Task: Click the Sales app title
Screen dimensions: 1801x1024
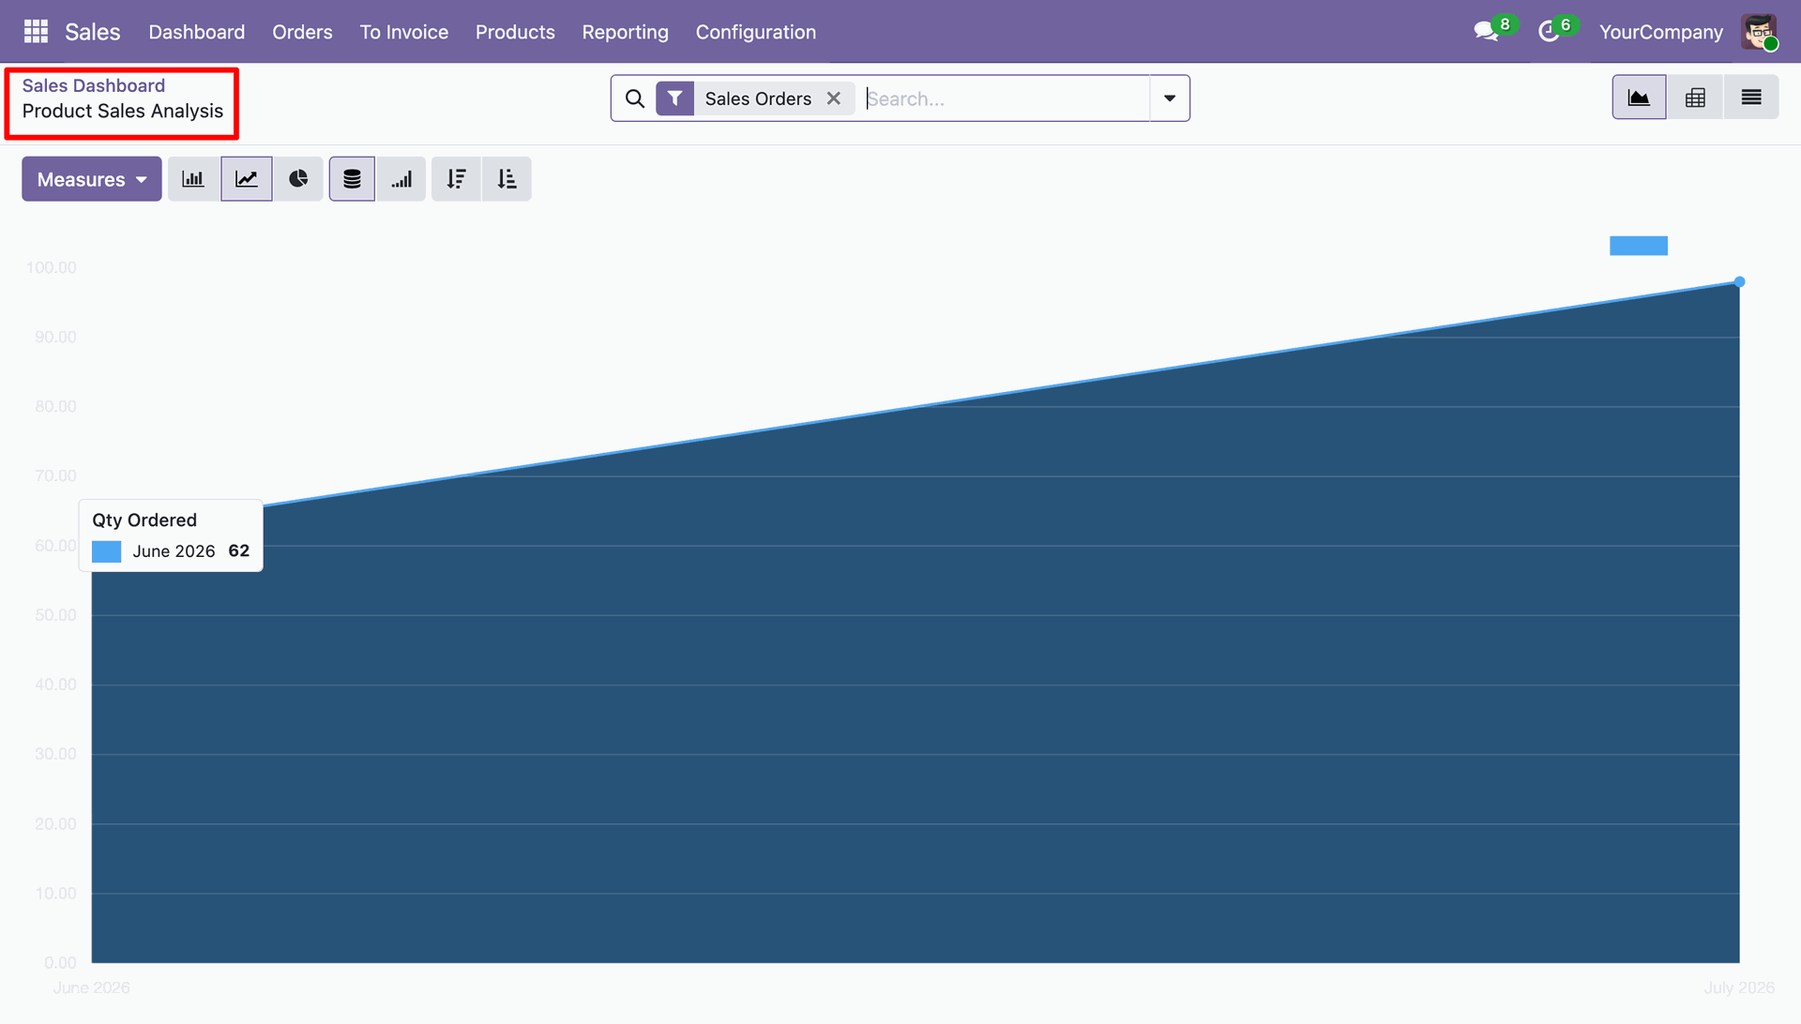Action: (x=93, y=32)
